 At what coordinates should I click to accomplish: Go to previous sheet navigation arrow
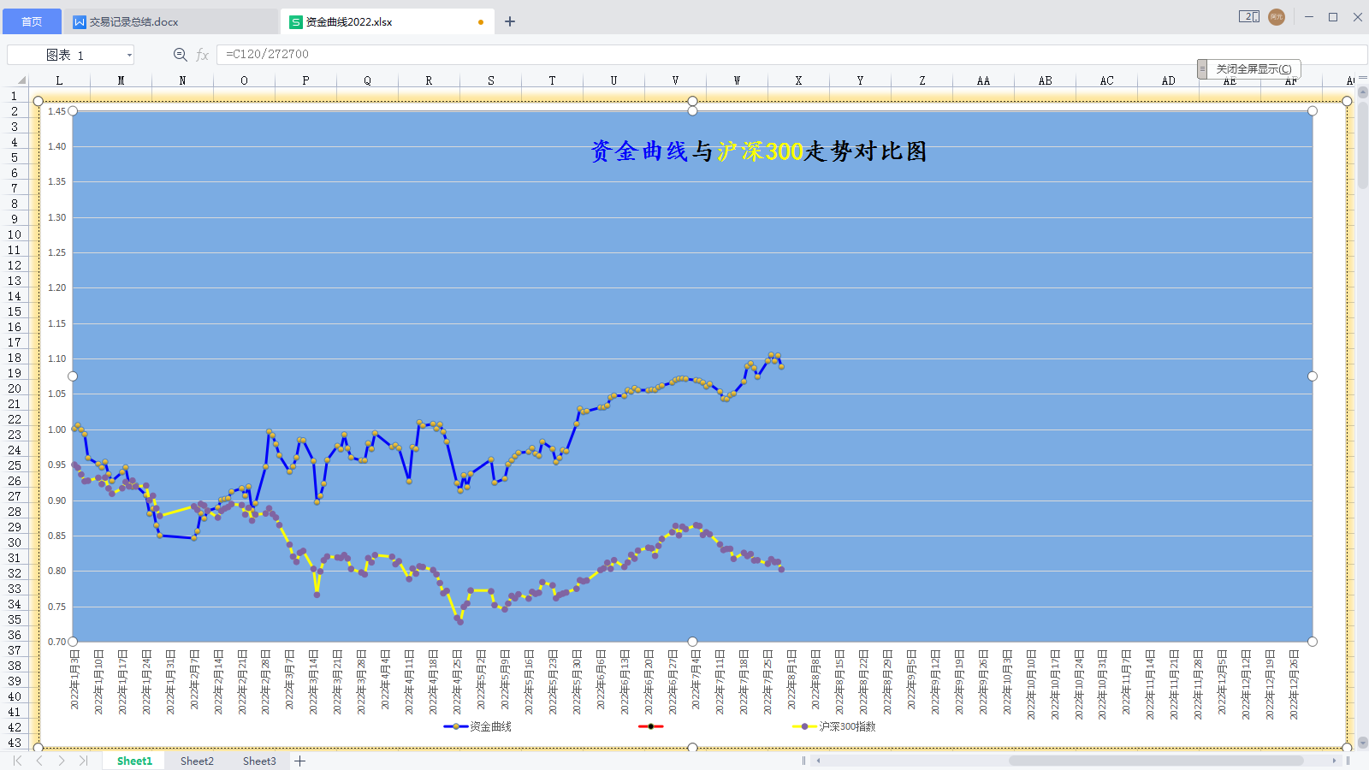pos(39,761)
